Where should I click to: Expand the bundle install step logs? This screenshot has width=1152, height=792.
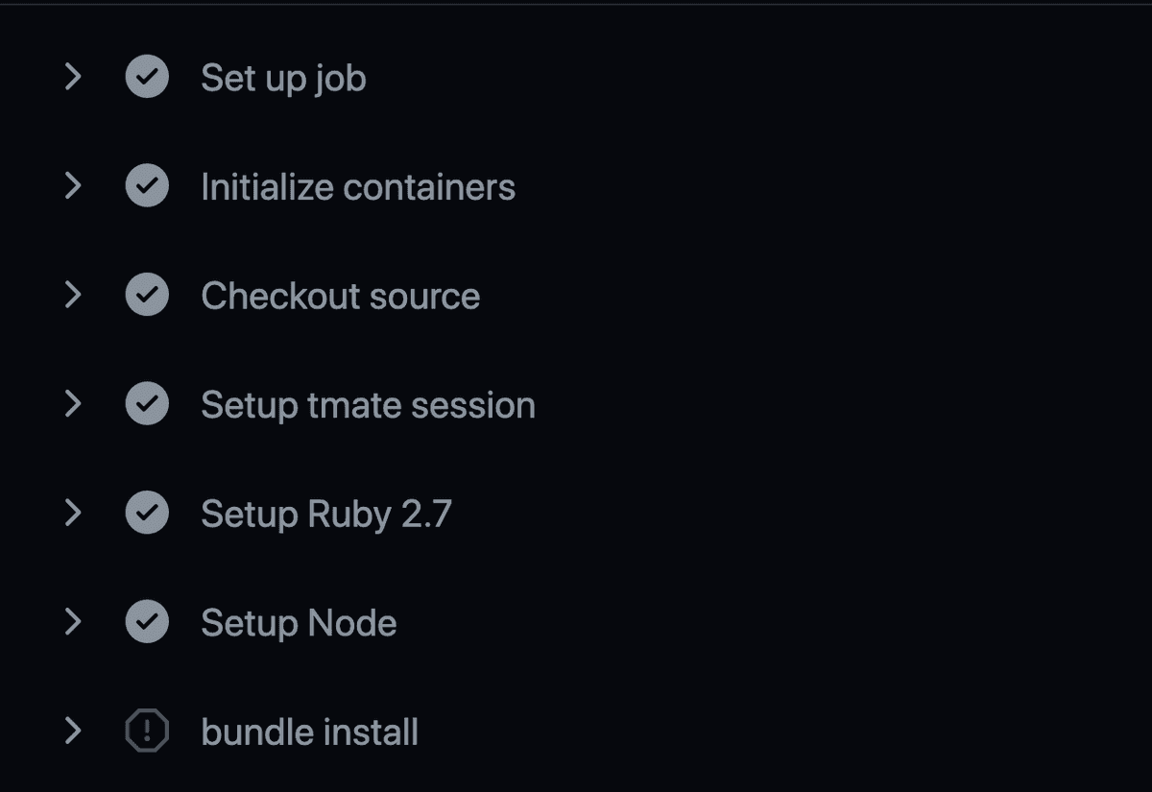tap(73, 731)
